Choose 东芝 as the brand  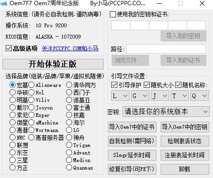(x=12, y=153)
